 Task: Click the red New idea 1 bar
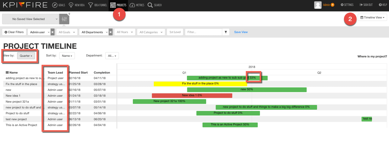[192, 96]
